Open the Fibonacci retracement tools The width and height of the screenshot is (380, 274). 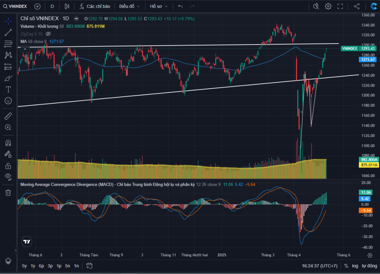tap(8, 44)
